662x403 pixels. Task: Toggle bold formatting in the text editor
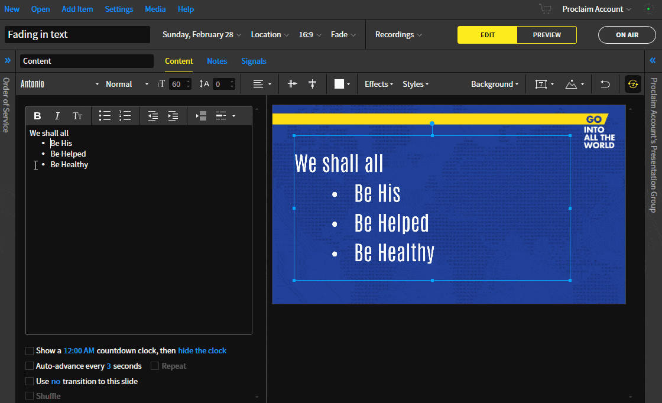pyautogui.click(x=37, y=115)
